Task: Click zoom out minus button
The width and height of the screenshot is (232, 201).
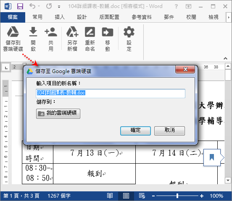Action: [x=153, y=196]
